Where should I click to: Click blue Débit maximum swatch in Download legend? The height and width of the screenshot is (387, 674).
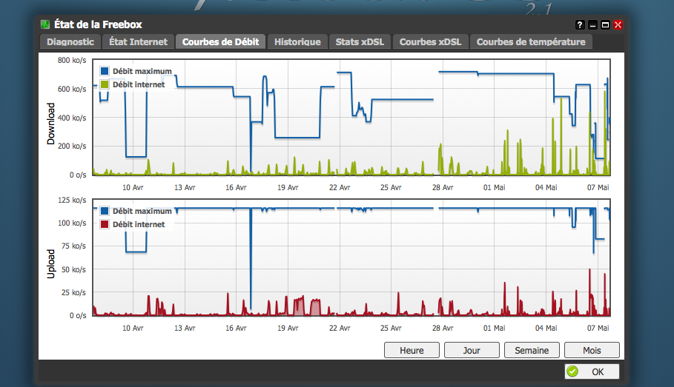pos(105,71)
